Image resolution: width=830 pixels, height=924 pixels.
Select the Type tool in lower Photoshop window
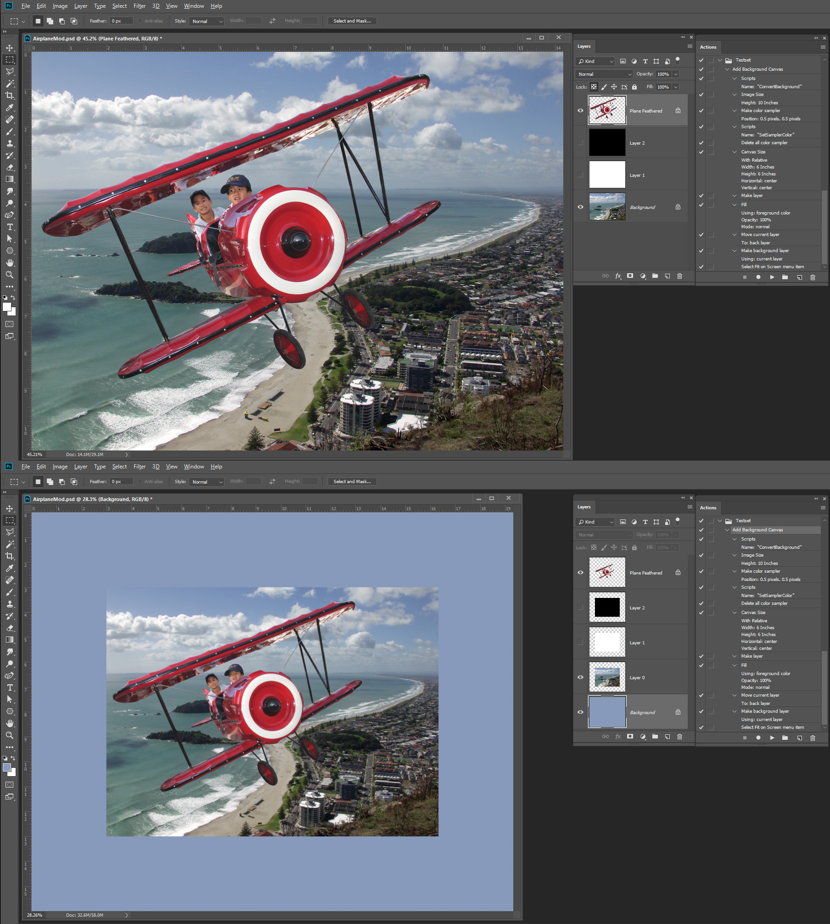point(10,687)
